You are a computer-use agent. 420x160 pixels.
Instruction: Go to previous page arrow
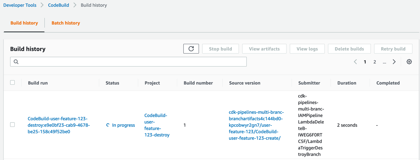coord(355,62)
